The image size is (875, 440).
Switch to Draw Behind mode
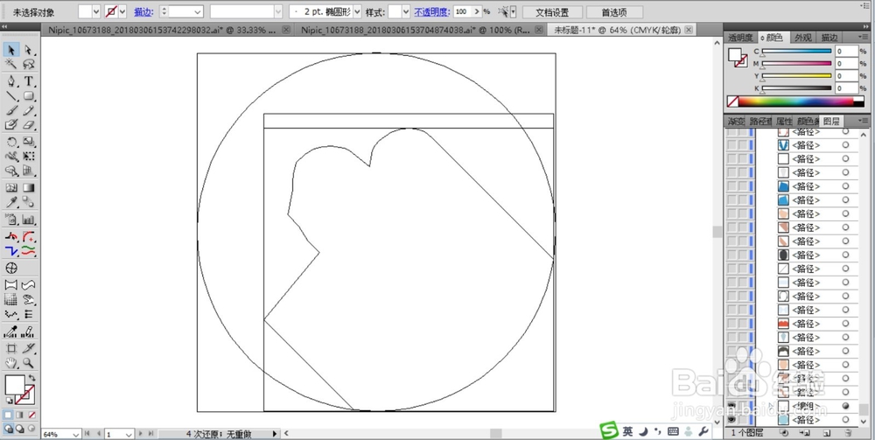click(19, 429)
